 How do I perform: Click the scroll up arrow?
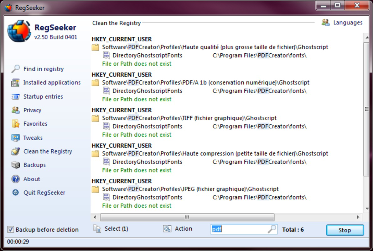click(366, 38)
